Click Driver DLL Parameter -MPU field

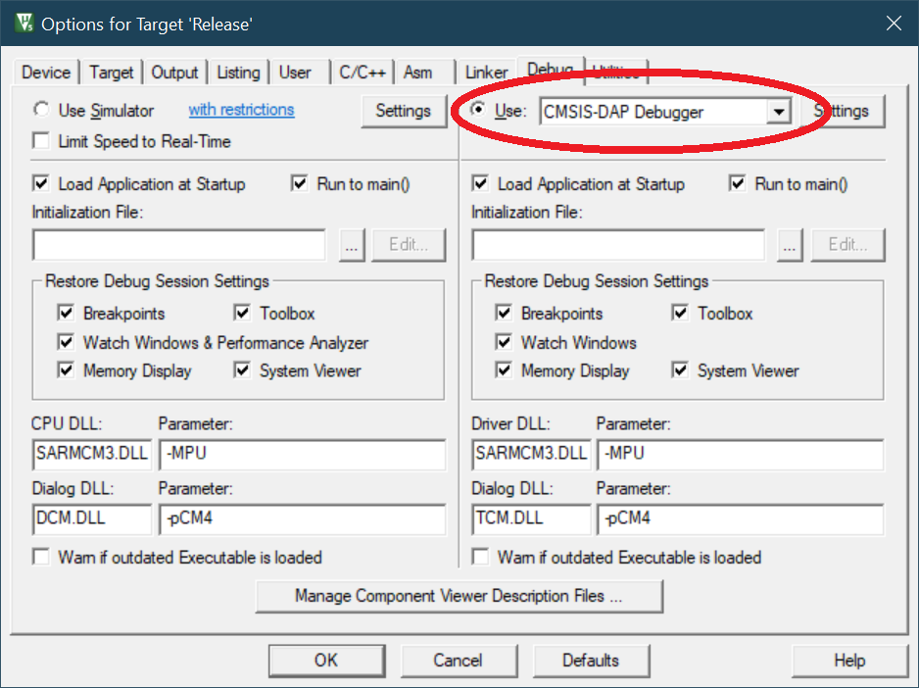(741, 455)
